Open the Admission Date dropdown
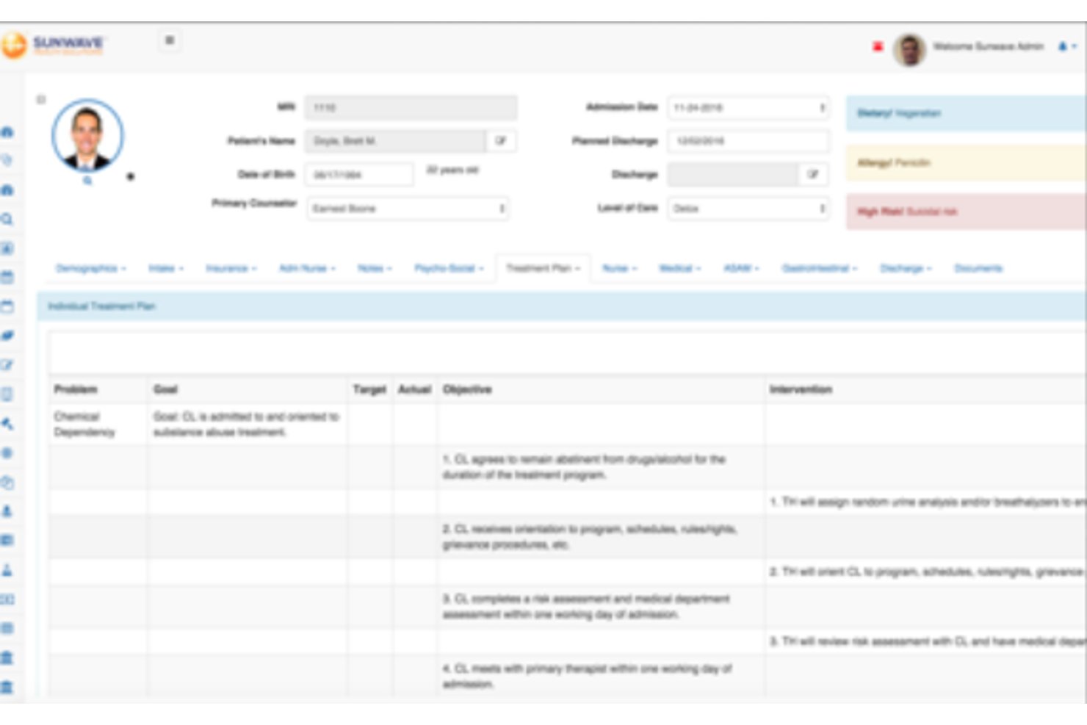Image resolution: width=1087 pixels, height=725 pixels. point(748,107)
